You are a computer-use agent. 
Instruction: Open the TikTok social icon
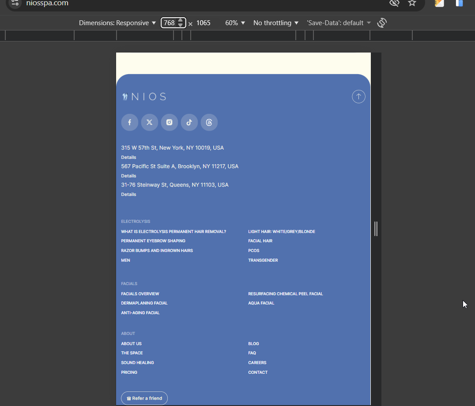[189, 122]
